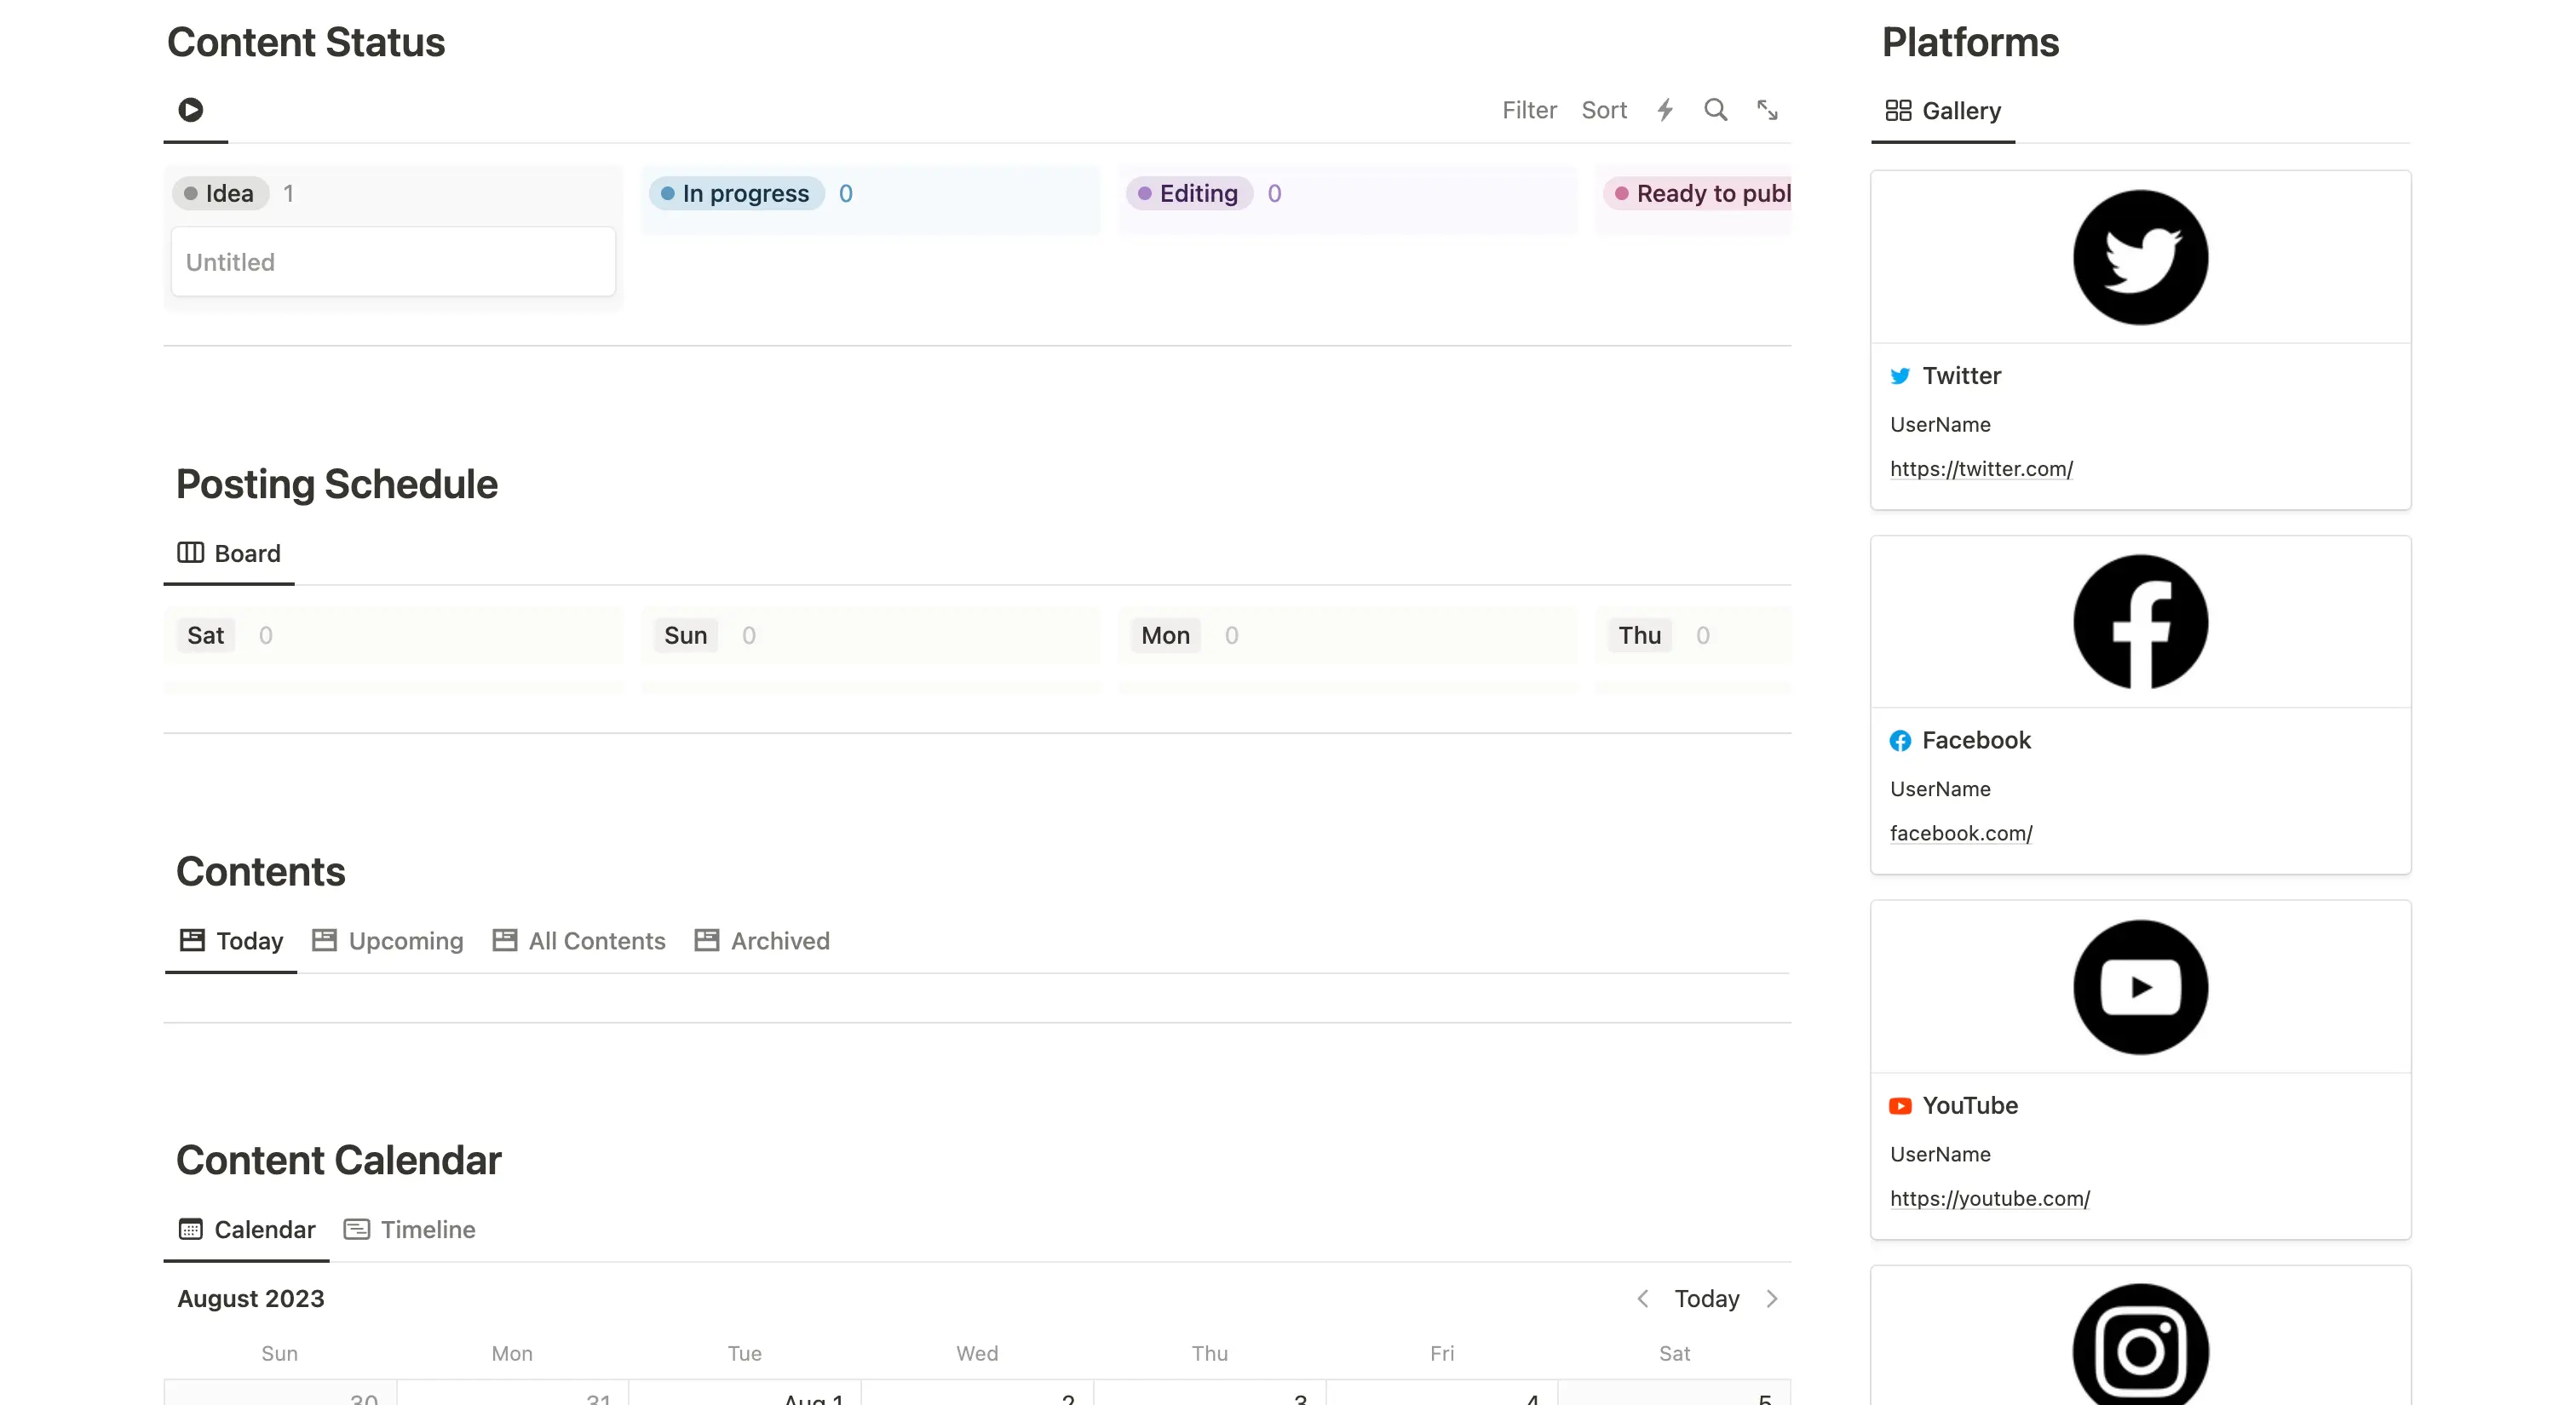Viewport: 2576px width, 1405px height.
Task: Click the Untitled card input under Idea
Action: 392,261
